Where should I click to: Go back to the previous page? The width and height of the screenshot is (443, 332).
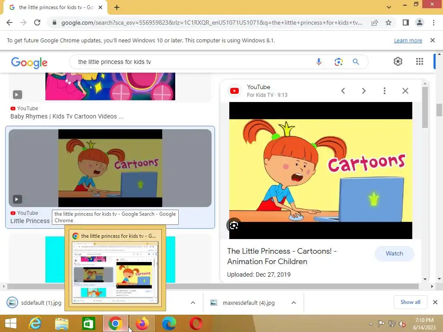(10, 22)
